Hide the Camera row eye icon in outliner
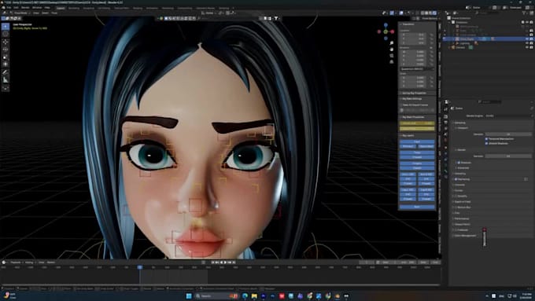 527,47
